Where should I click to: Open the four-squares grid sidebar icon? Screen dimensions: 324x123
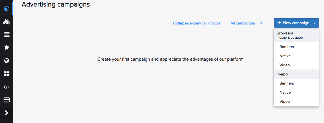pos(6,74)
